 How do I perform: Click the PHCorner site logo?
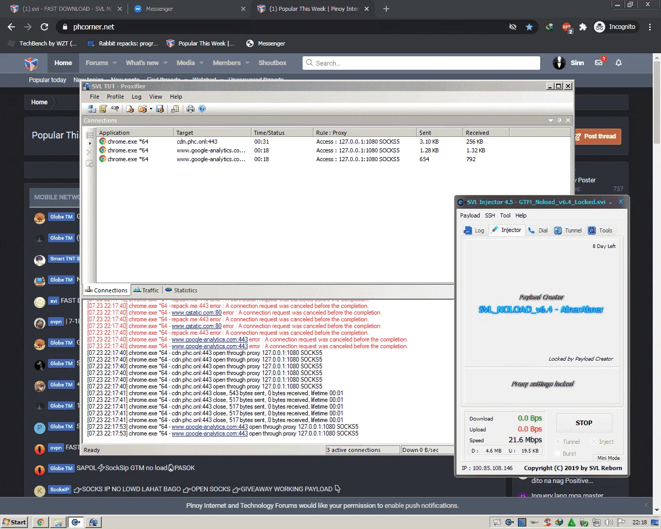click(x=32, y=63)
